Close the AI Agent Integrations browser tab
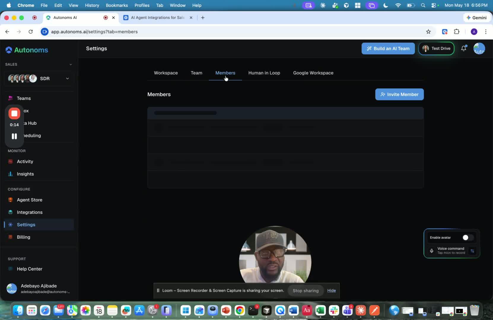 pyautogui.click(x=191, y=18)
